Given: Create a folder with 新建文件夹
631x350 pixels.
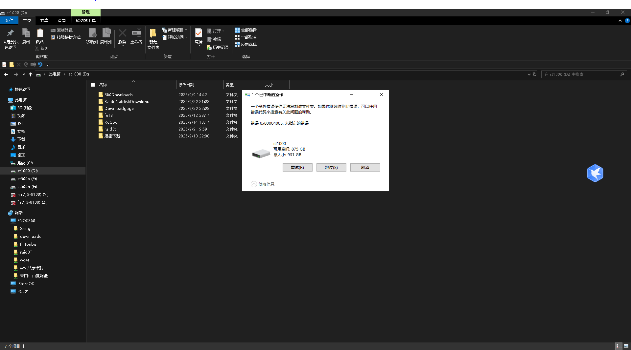Looking at the screenshot, I should tap(153, 39).
